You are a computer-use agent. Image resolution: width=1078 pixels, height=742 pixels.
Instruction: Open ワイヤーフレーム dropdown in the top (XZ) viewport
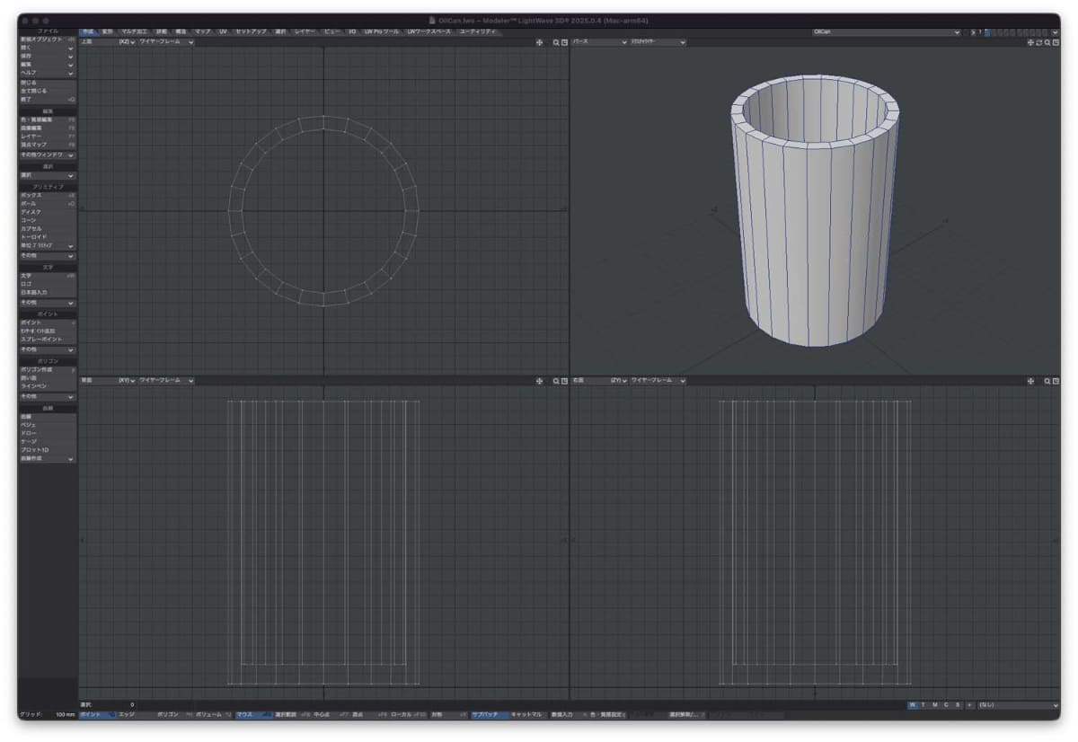[x=166, y=42]
